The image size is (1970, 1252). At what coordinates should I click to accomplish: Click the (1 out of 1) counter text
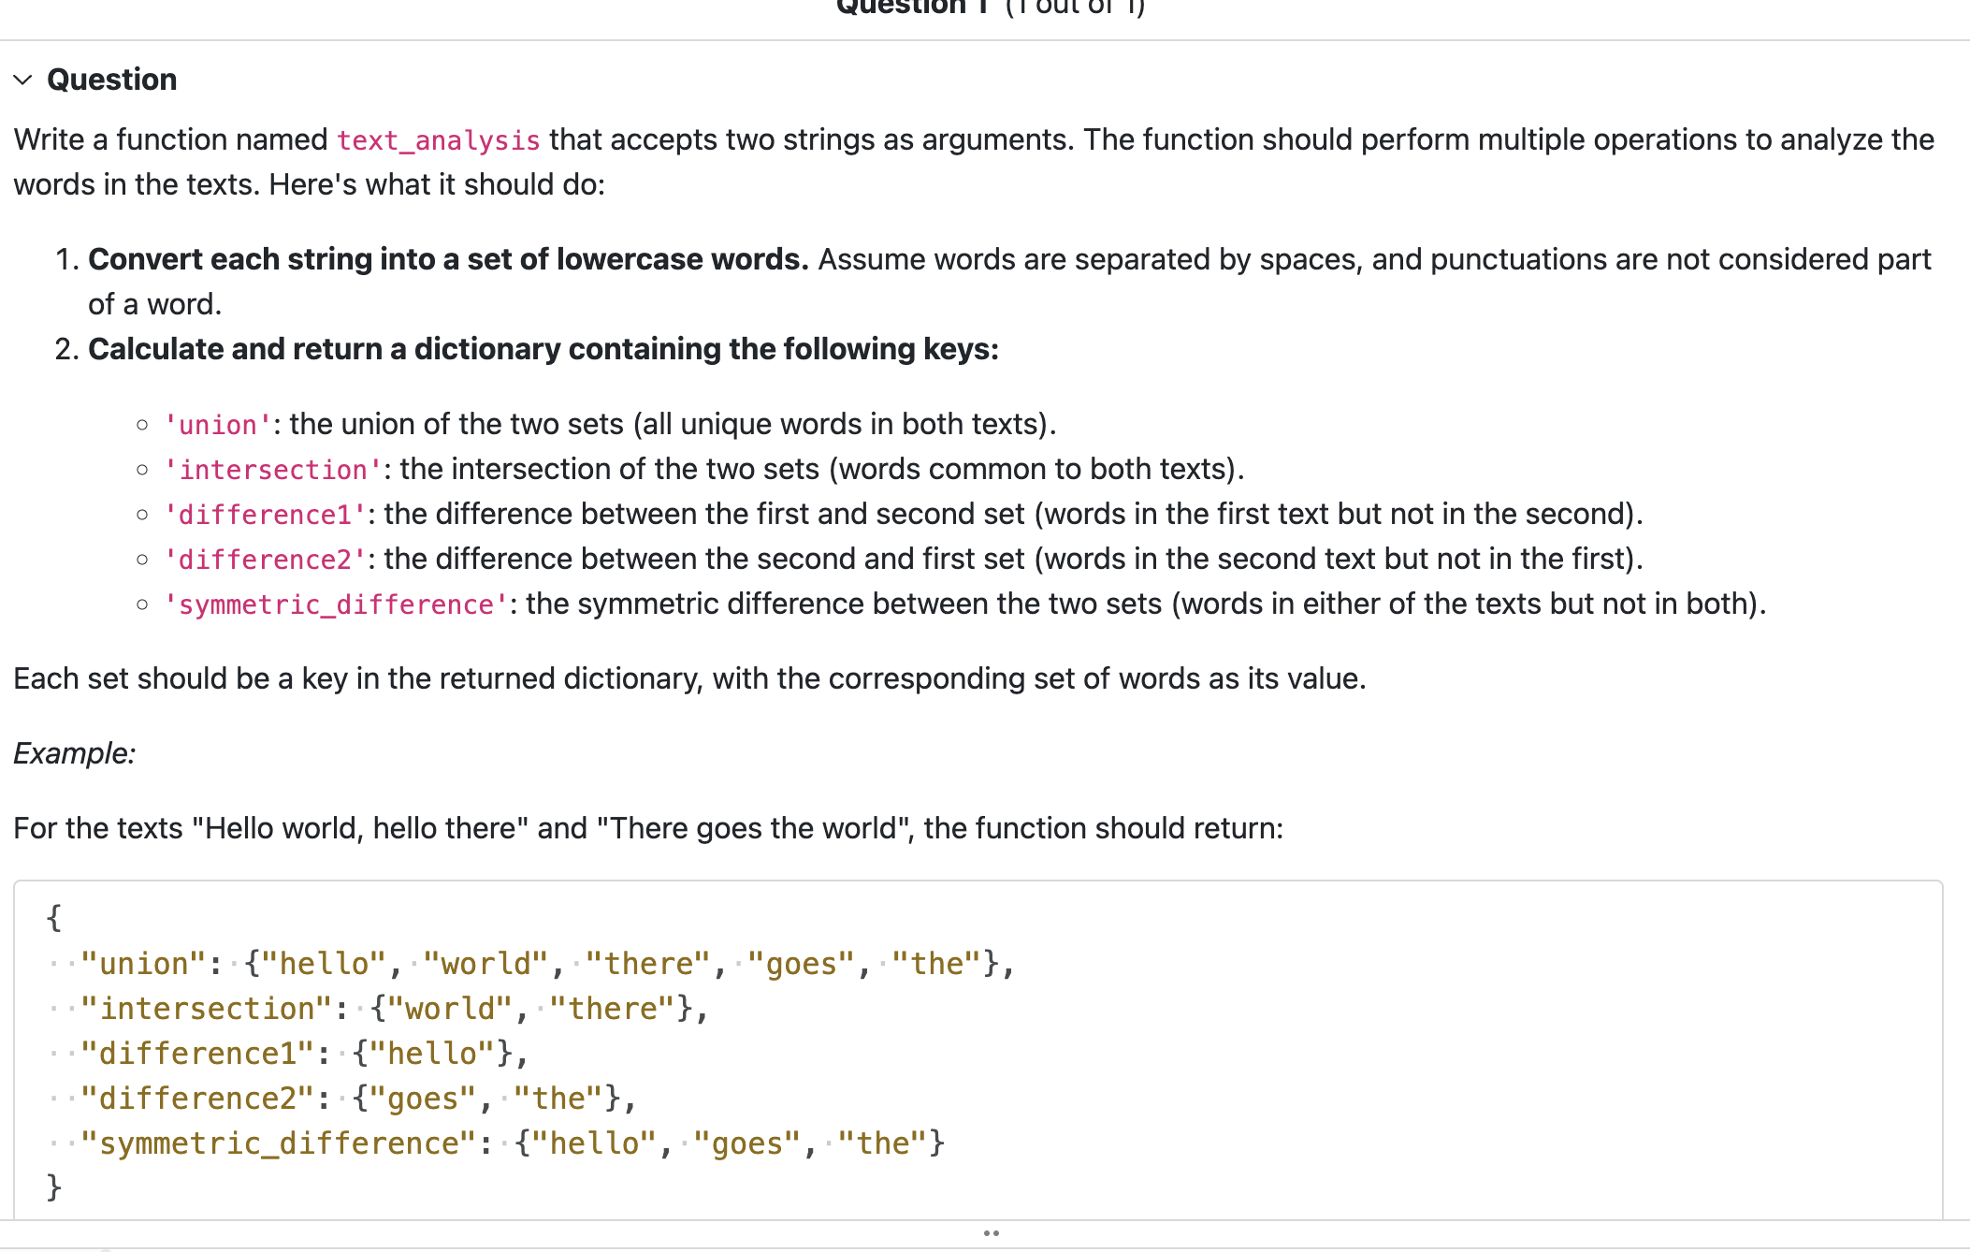click(1074, 7)
